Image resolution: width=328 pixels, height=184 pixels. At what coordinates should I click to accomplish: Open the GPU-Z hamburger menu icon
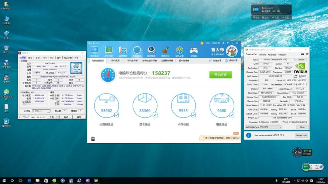(307, 54)
